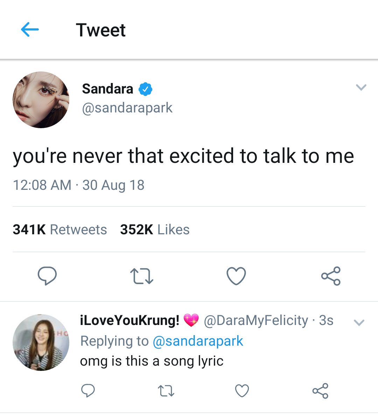
Task: Retweet iLoveYouKrung's reply
Action: (166, 390)
